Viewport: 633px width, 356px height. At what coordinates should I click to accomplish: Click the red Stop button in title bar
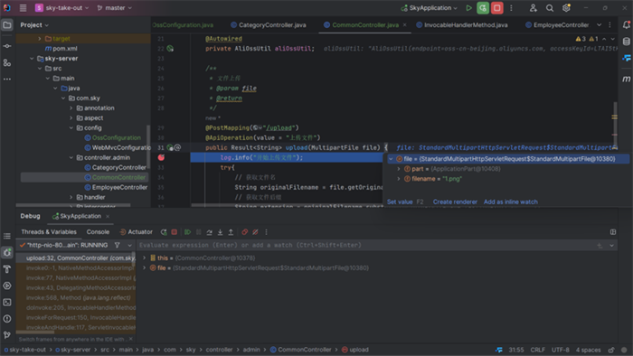[x=497, y=8]
